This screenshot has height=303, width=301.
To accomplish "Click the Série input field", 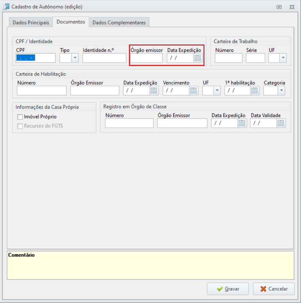I will [255, 58].
